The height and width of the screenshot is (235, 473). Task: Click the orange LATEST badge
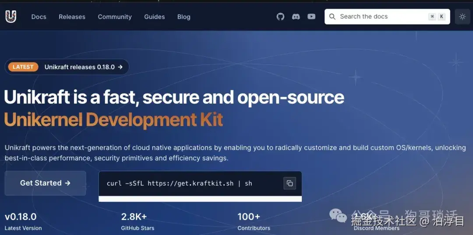point(23,67)
